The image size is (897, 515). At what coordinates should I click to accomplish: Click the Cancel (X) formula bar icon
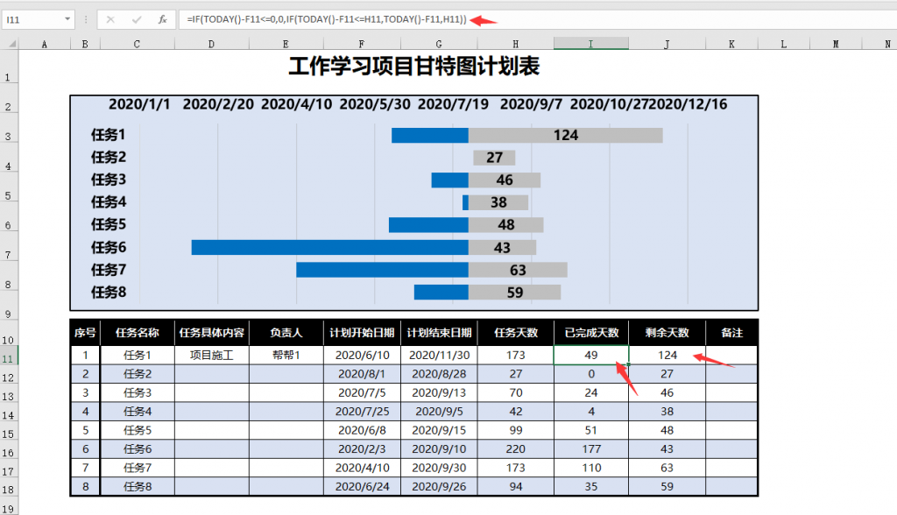[x=110, y=19]
